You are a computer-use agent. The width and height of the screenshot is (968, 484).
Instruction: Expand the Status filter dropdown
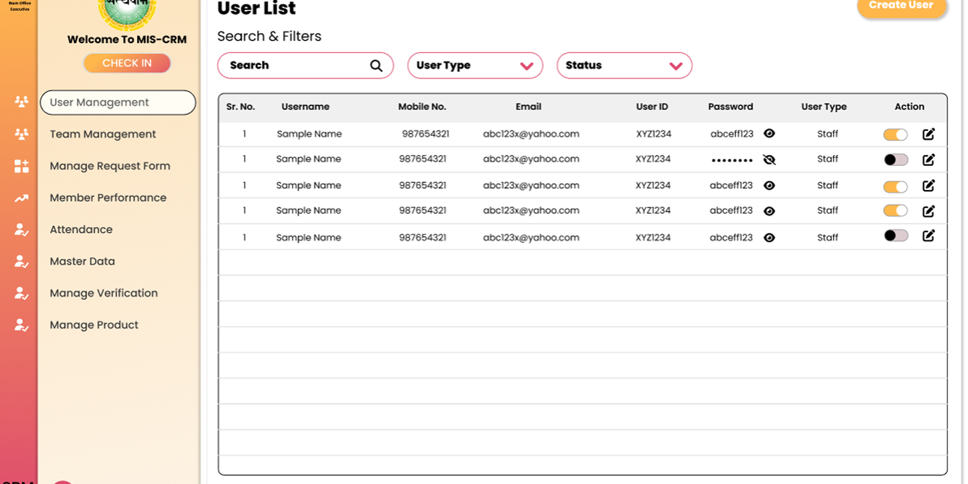(624, 65)
